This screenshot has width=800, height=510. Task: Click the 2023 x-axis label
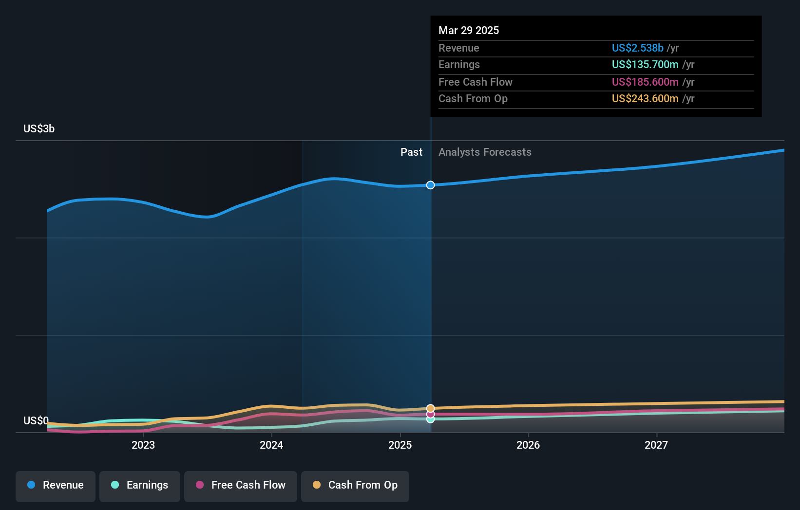coord(143,445)
